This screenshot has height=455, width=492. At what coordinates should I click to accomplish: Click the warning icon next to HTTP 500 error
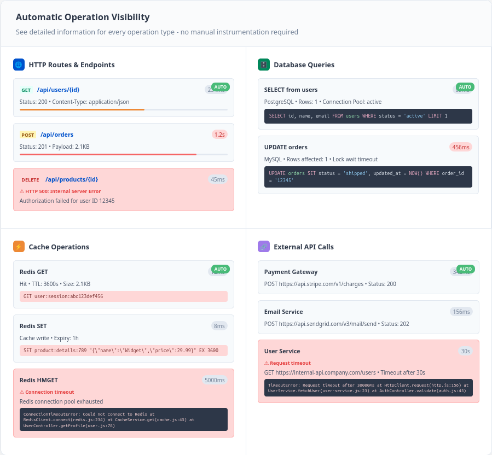(x=22, y=191)
